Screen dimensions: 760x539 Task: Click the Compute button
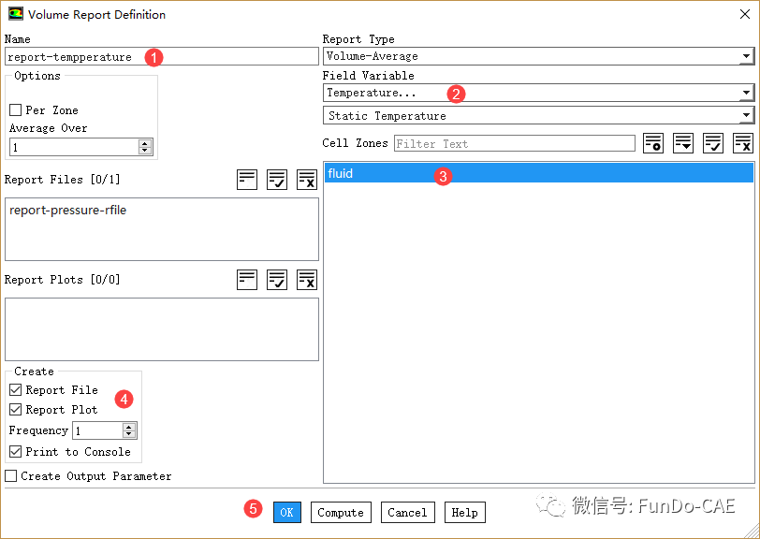click(x=341, y=512)
